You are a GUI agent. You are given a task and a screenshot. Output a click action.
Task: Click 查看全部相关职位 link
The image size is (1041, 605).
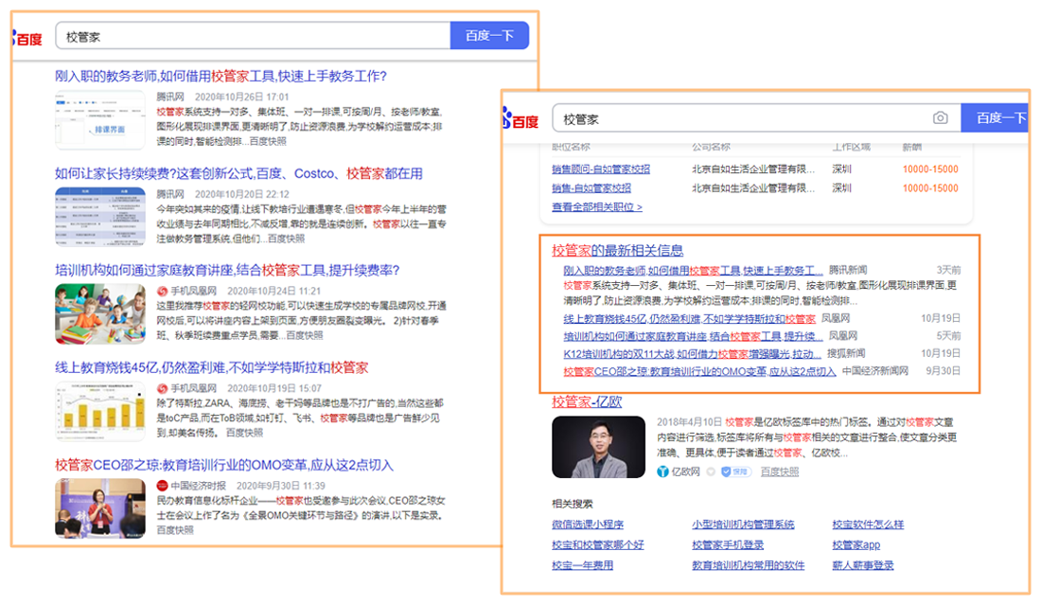coord(597,207)
